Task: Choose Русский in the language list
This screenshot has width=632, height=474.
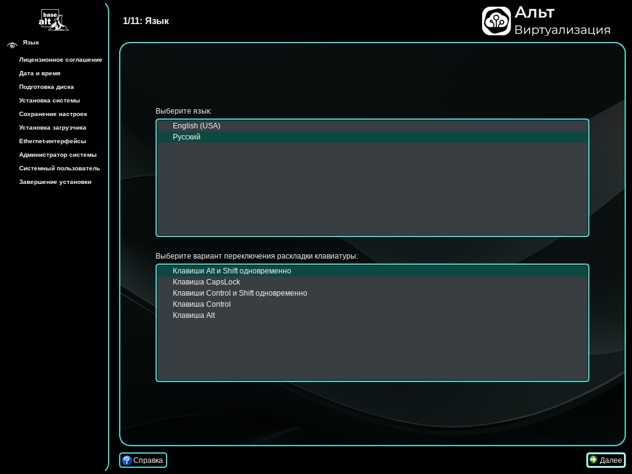Action: pyautogui.click(x=186, y=137)
